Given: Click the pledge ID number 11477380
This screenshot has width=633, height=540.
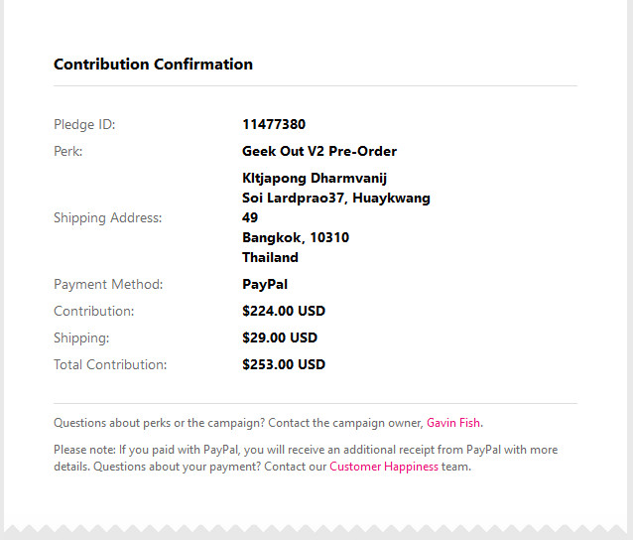Looking at the screenshot, I should coord(274,125).
